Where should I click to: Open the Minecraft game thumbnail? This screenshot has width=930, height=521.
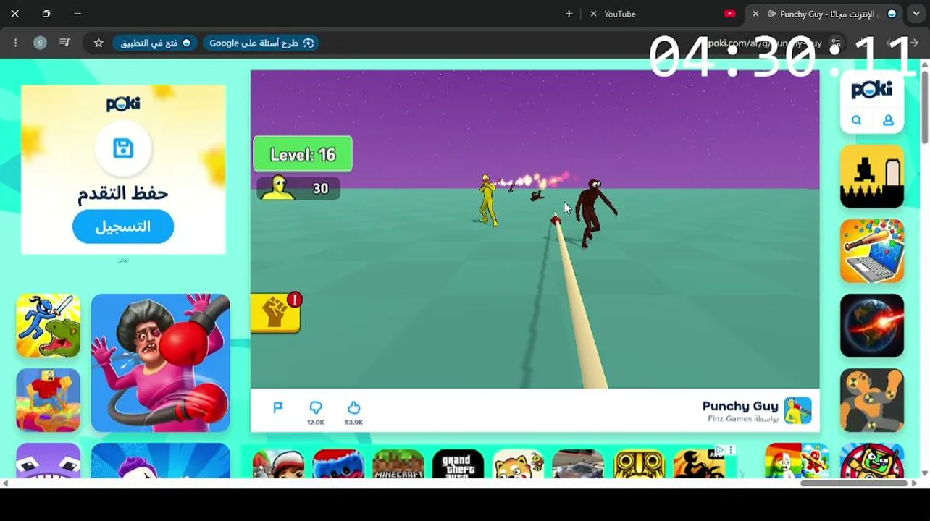coord(398,464)
